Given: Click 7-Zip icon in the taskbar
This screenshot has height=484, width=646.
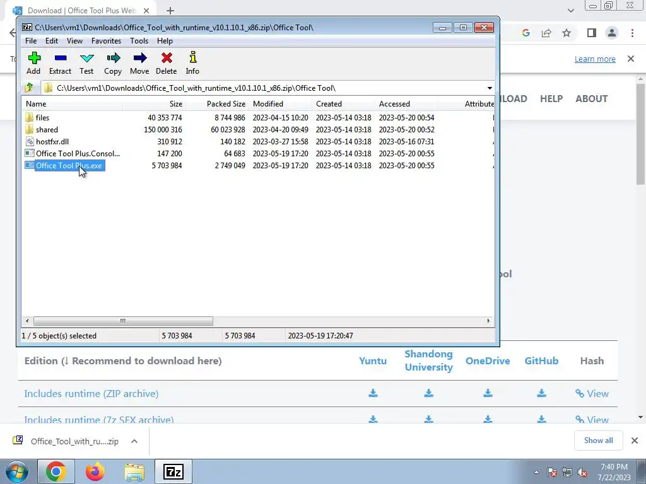Looking at the screenshot, I should [173, 471].
